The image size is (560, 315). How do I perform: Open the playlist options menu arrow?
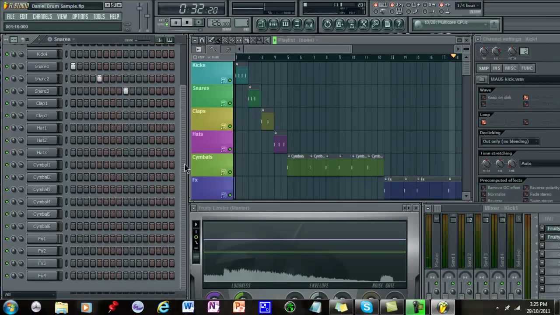(x=195, y=40)
